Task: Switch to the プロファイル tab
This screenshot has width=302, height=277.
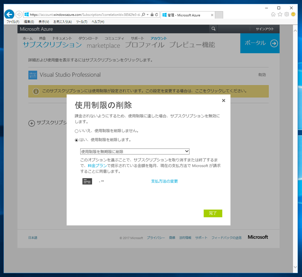Action: [145, 45]
